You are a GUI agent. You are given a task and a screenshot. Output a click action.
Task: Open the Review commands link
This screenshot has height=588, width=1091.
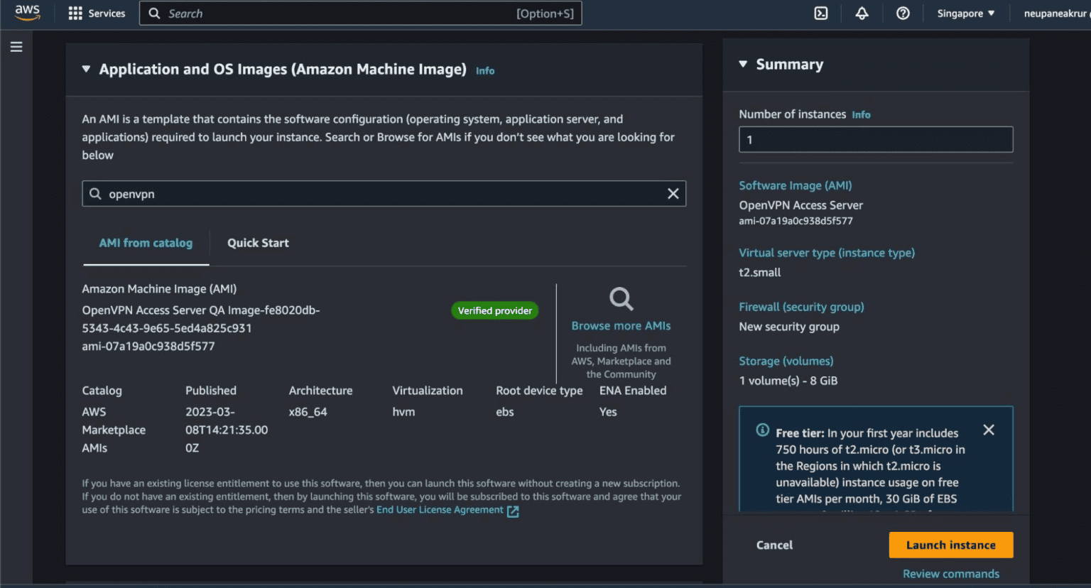point(951,574)
